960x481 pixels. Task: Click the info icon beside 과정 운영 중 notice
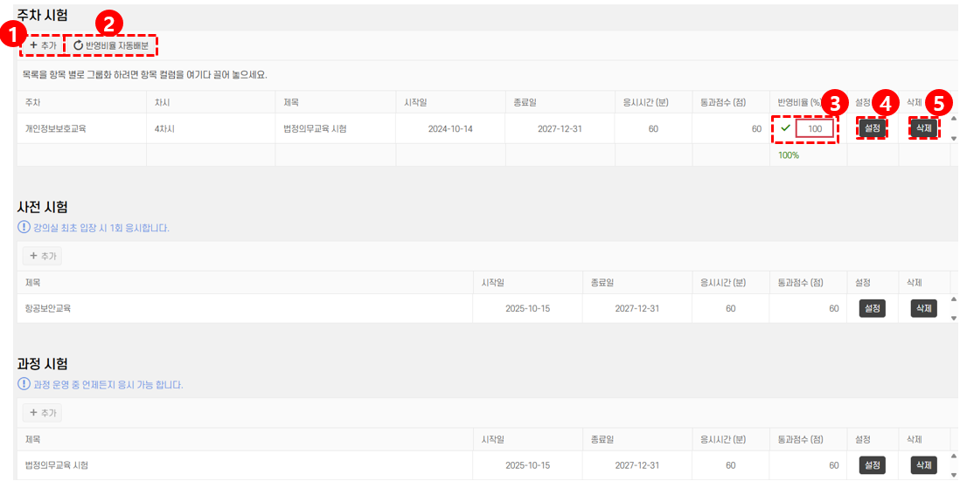click(x=24, y=384)
